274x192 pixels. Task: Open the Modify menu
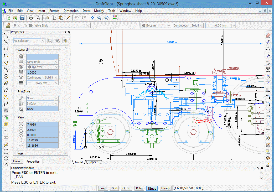tap(99, 11)
